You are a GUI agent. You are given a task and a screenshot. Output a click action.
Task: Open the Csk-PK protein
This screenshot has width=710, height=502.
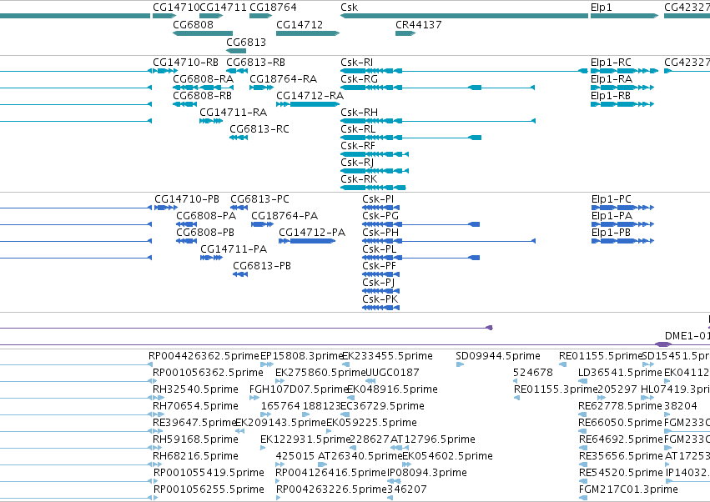[380, 308]
